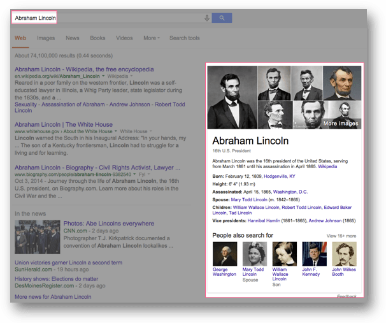
Task: Open Union victories garner Lincoln a second term
Action: (68, 262)
